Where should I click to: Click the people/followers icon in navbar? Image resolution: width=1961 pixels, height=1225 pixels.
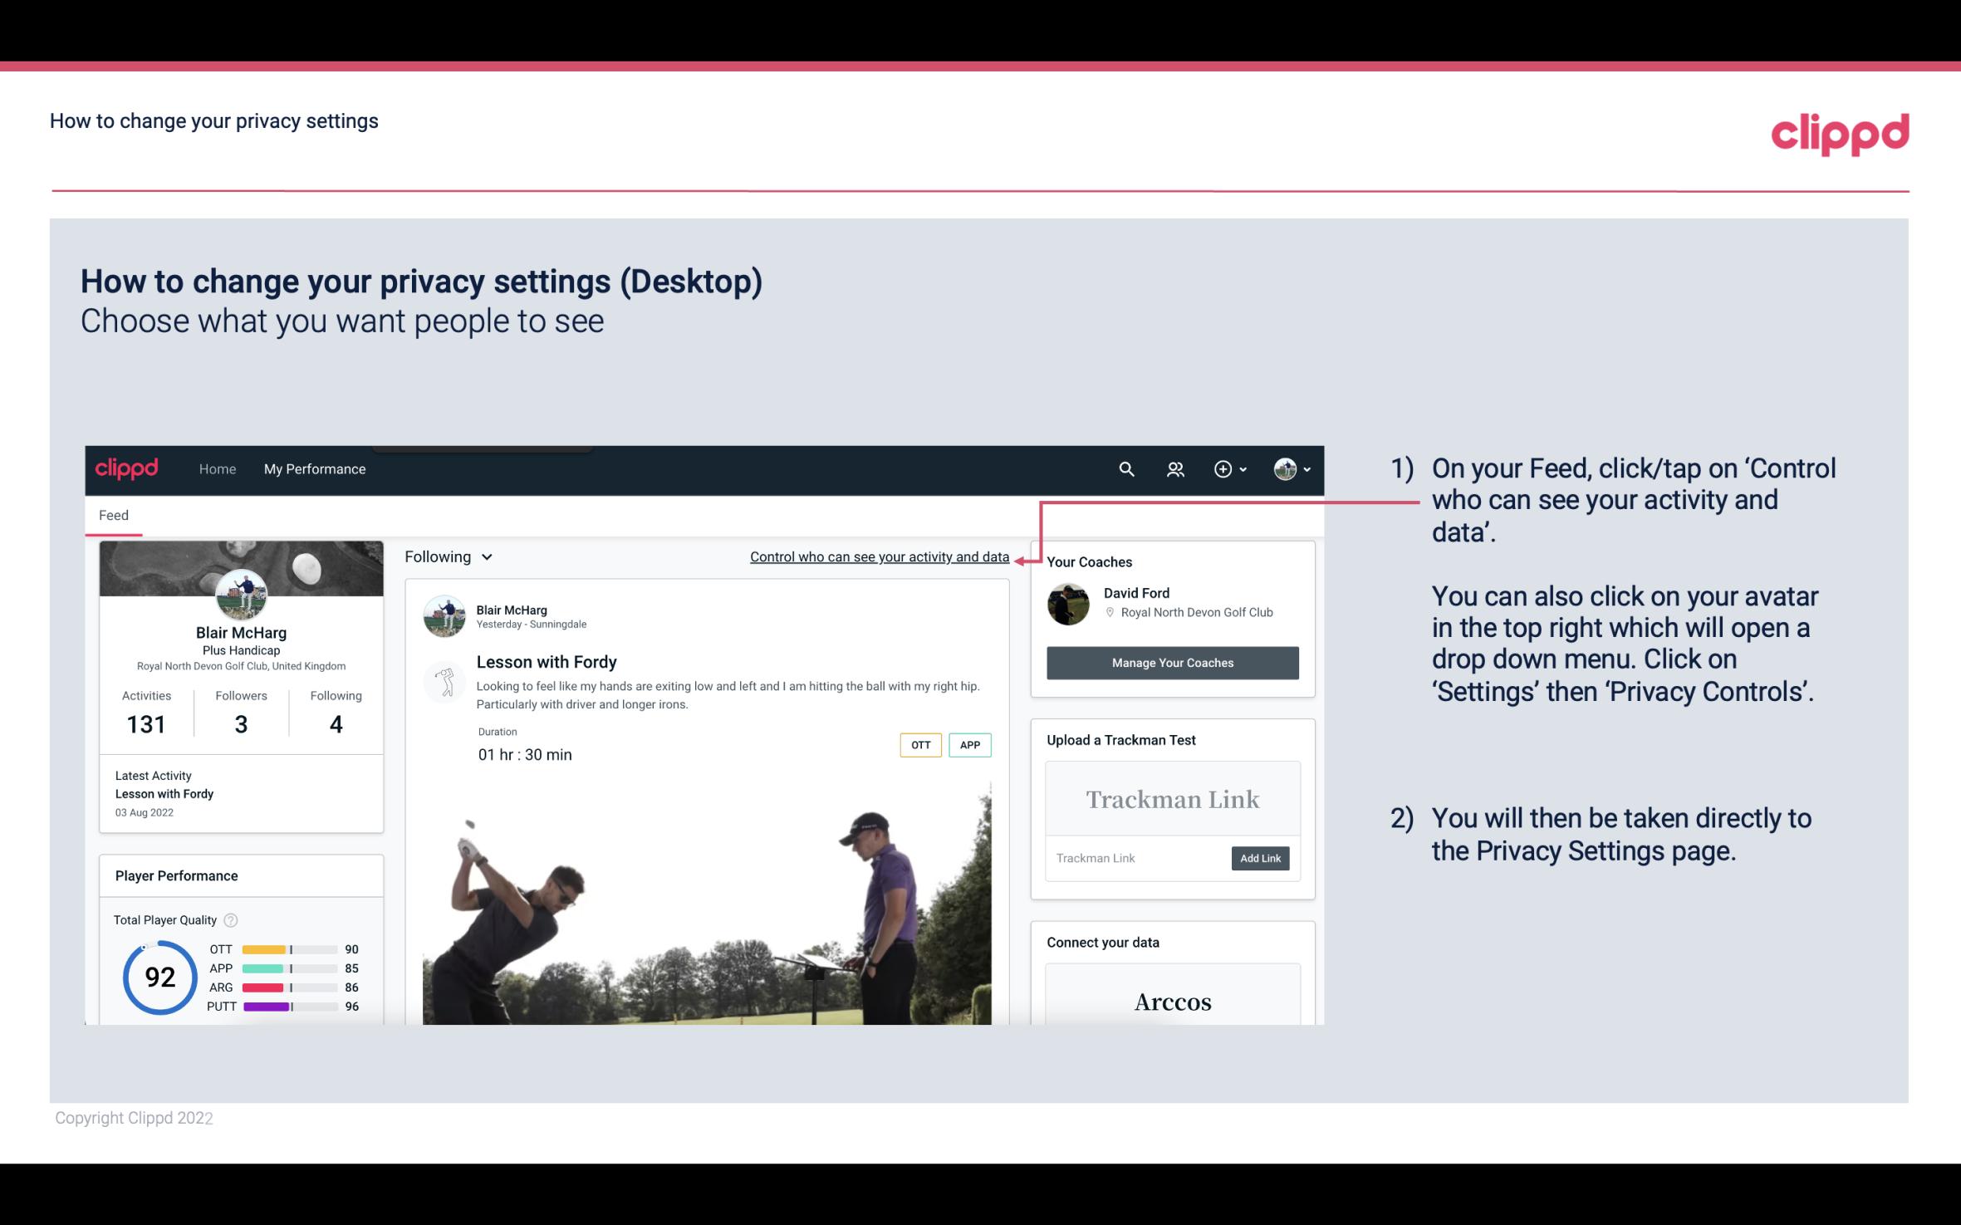1174,468
